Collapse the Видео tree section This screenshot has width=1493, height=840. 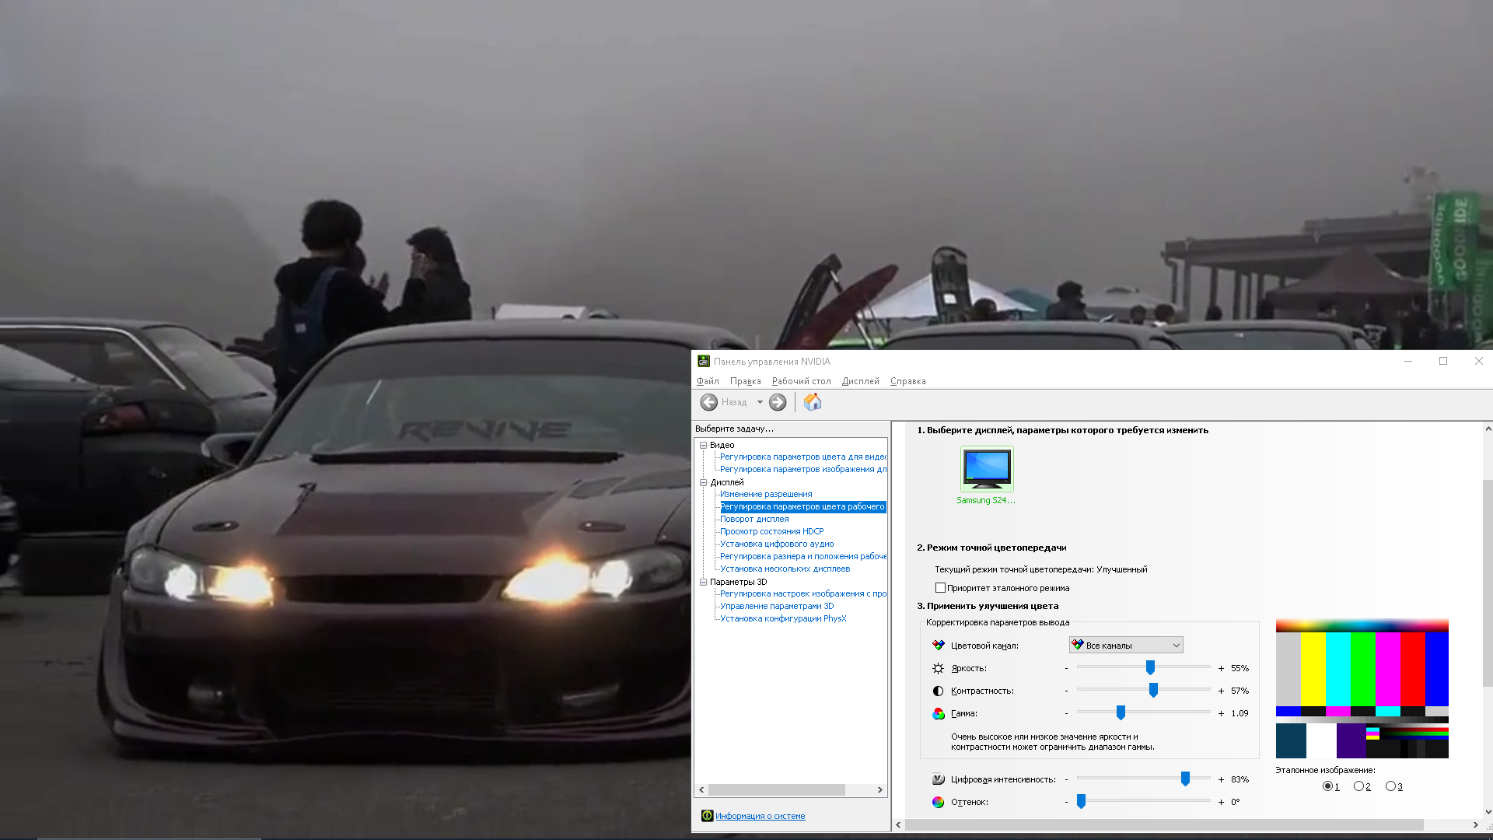[703, 446]
